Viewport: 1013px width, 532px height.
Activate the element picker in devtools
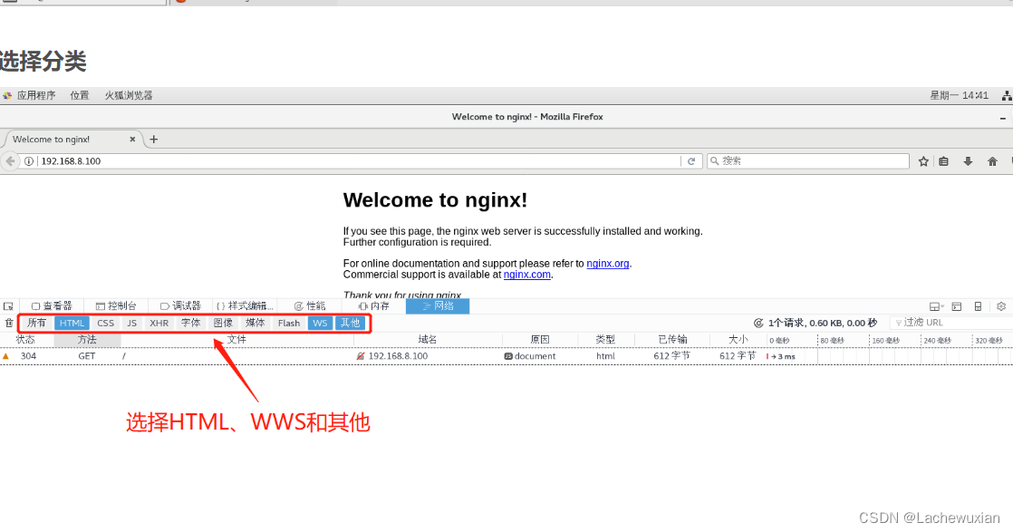click(x=8, y=306)
